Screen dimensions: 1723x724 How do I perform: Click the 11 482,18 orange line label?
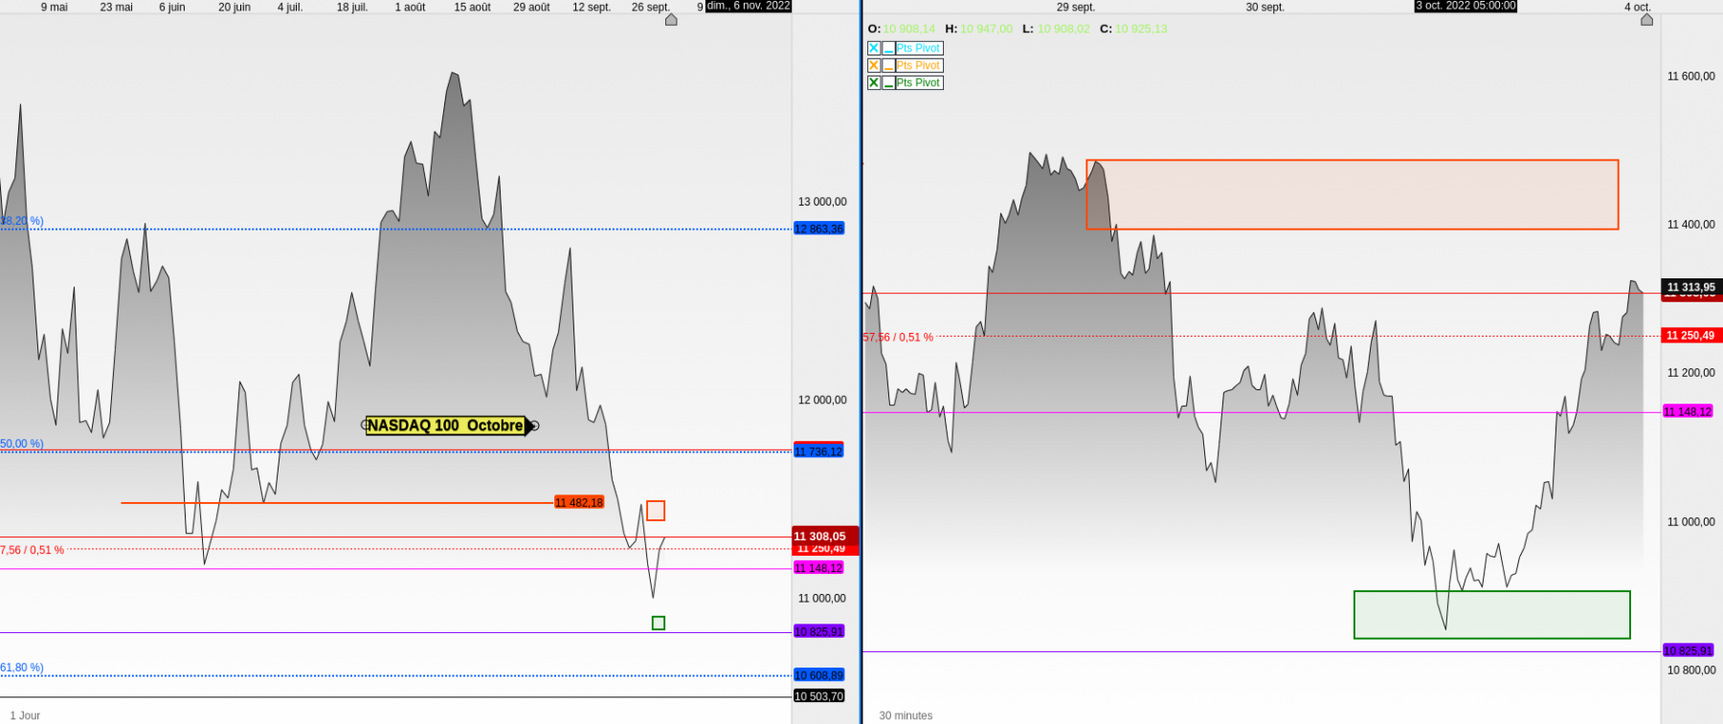tap(579, 502)
